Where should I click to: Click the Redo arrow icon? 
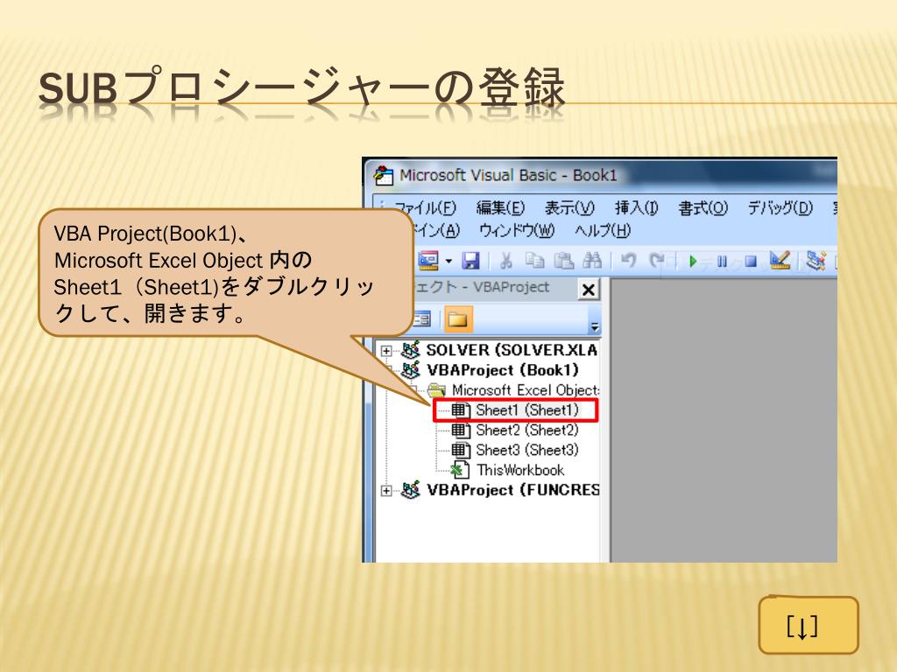656,261
